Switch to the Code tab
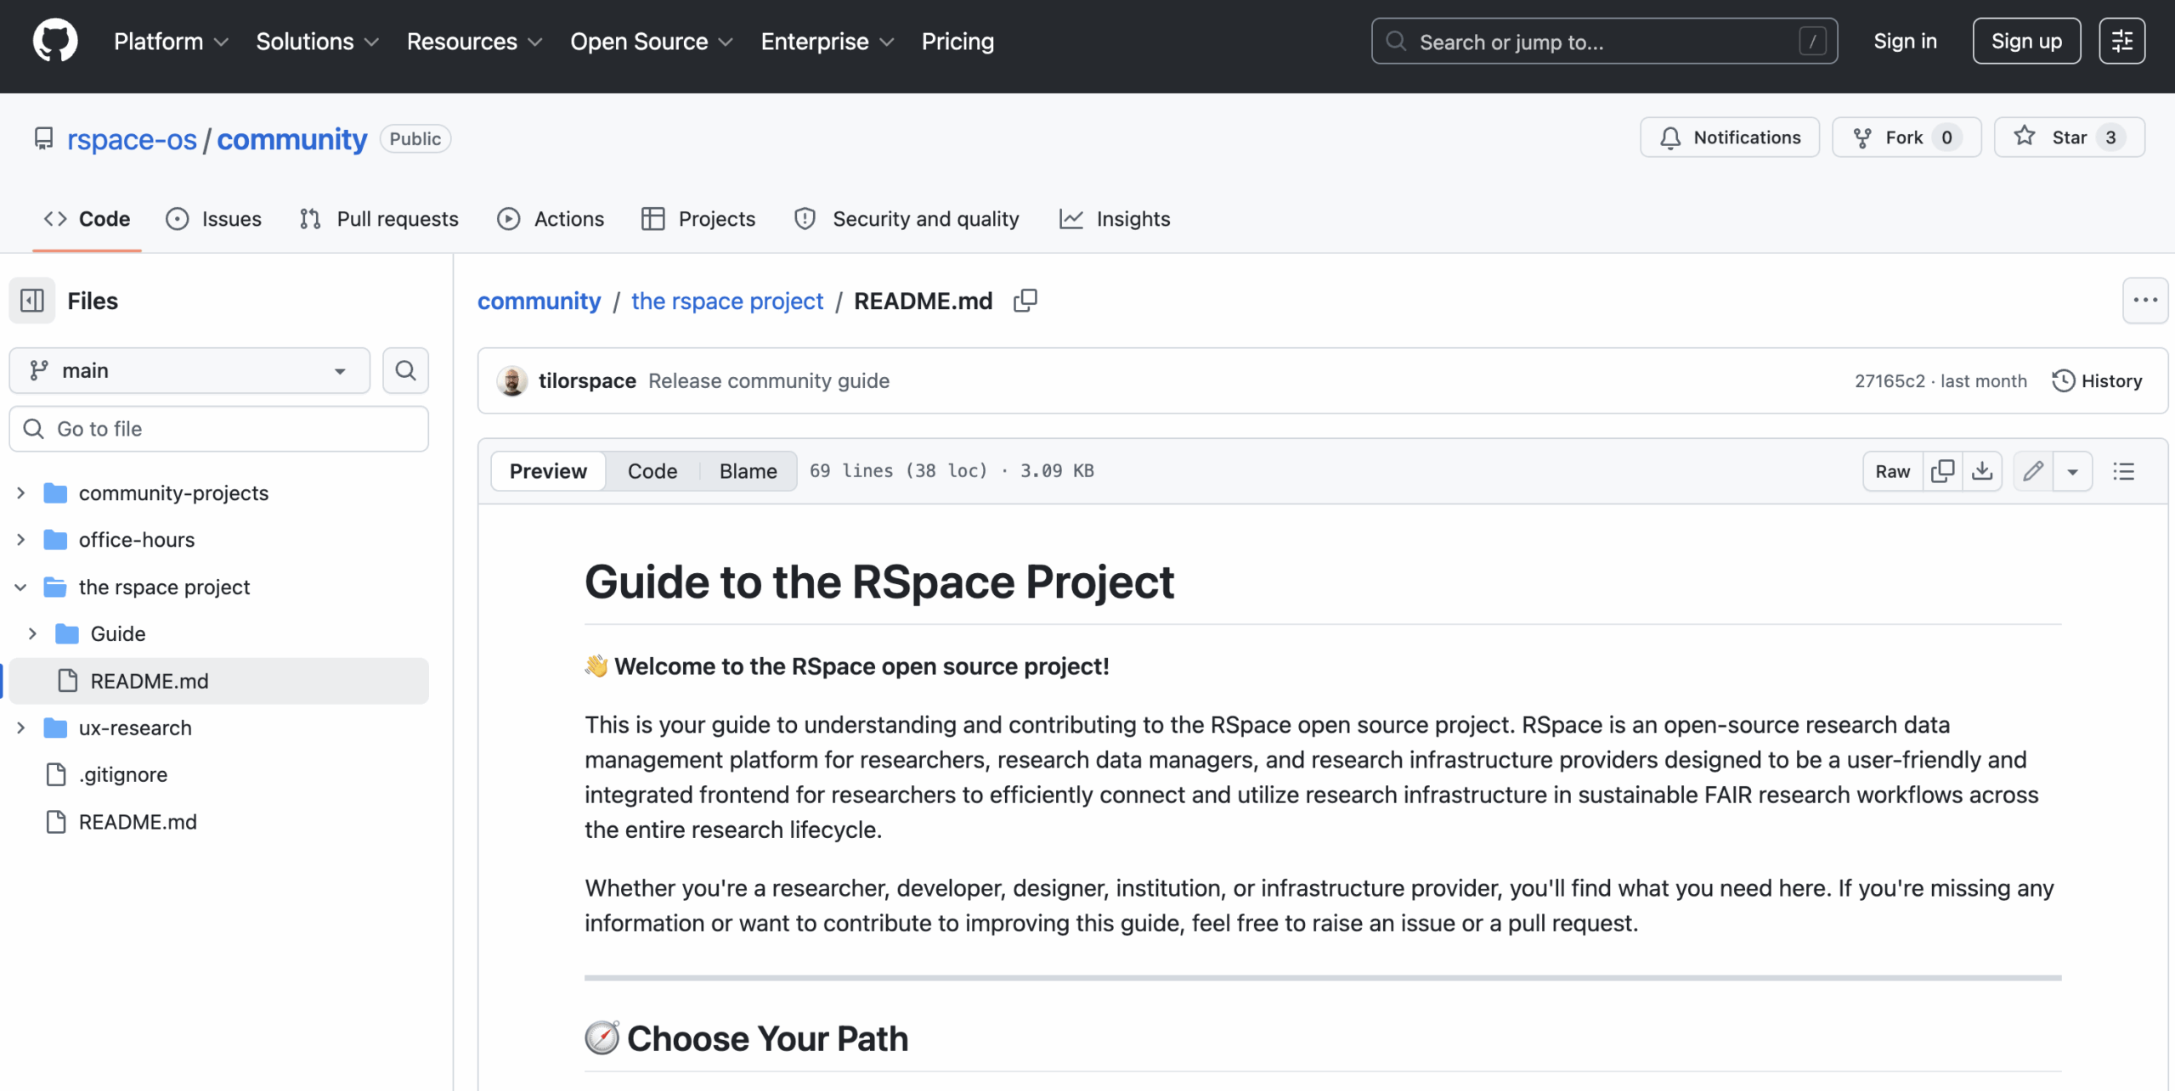This screenshot has width=2175, height=1091. (87, 218)
